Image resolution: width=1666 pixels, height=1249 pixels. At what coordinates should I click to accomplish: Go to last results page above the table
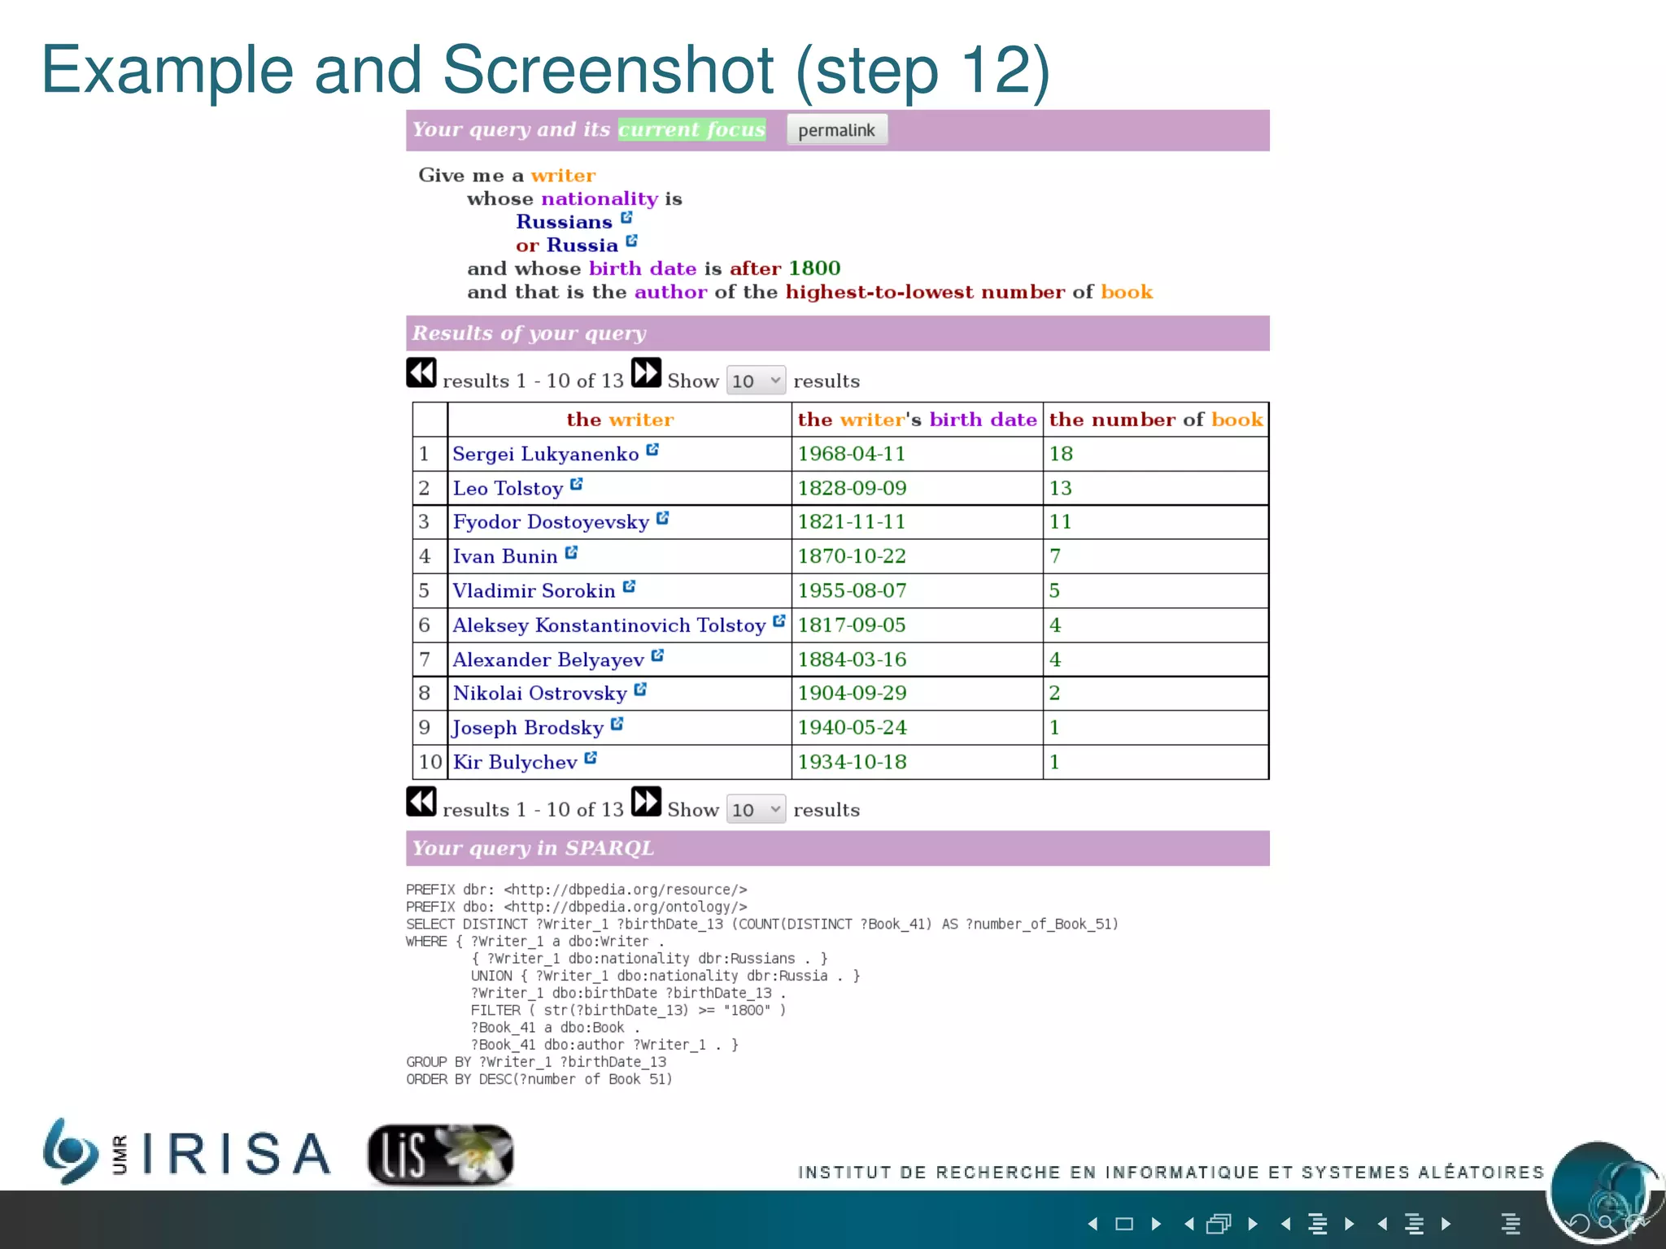(647, 373)
